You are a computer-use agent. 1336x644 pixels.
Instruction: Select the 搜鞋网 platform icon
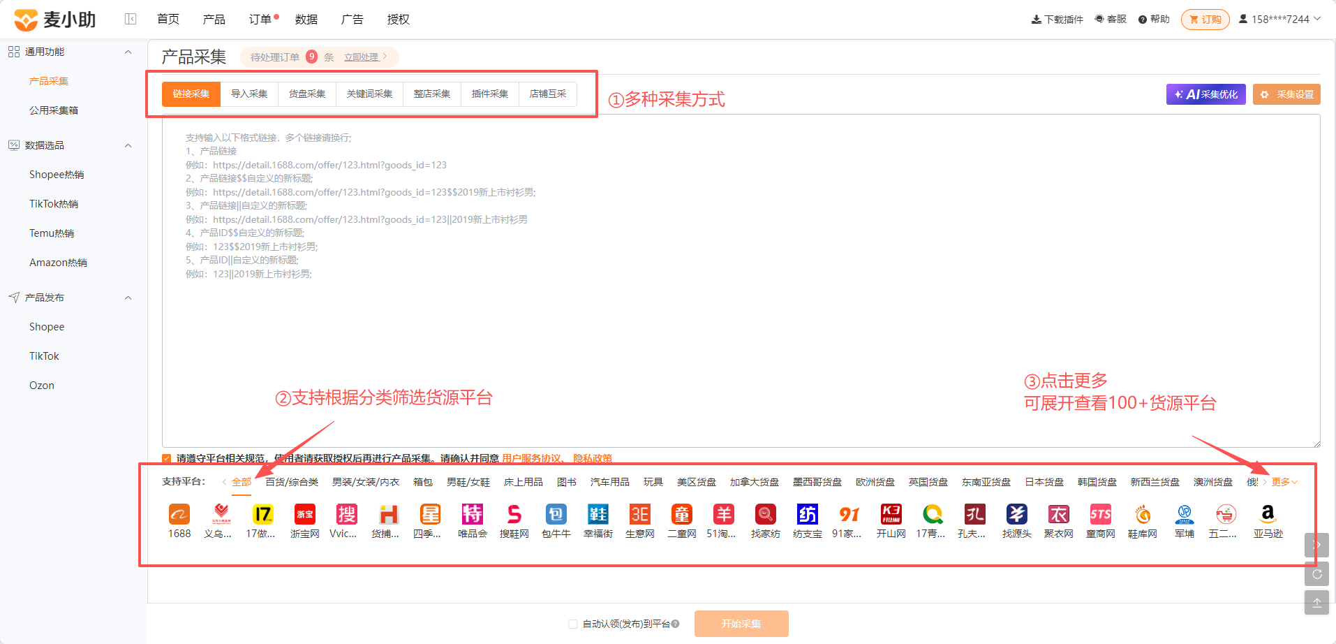click(514, 515)
